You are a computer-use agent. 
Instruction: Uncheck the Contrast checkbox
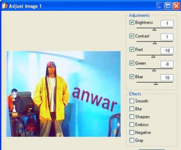[x=132, y=36]
